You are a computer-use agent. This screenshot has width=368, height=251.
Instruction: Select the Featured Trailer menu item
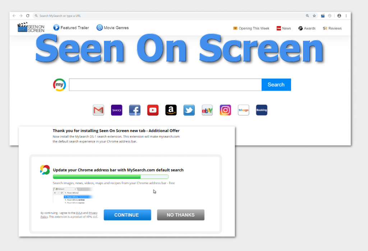[71, 27]
